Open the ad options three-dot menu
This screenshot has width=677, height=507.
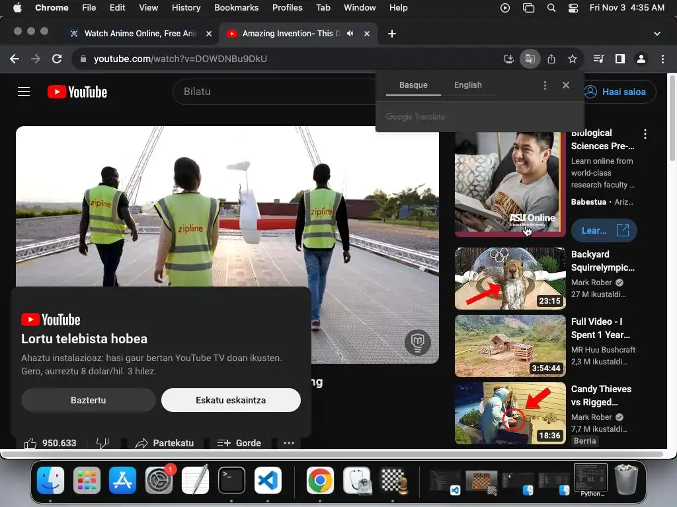click(x=645, y=134)
